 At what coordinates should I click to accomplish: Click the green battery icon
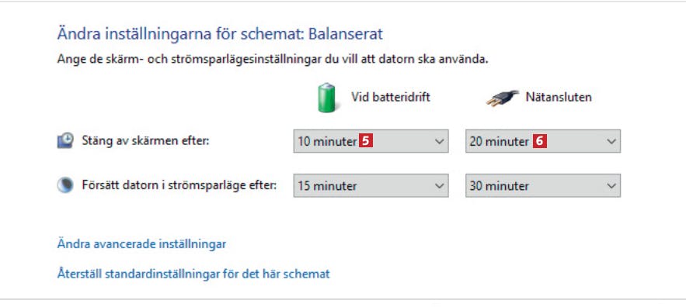tap(326, 98)
